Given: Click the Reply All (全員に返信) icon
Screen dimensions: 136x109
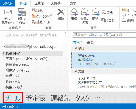Looking at the screenshot, I should pyautogui.click(x=85, y=12).
